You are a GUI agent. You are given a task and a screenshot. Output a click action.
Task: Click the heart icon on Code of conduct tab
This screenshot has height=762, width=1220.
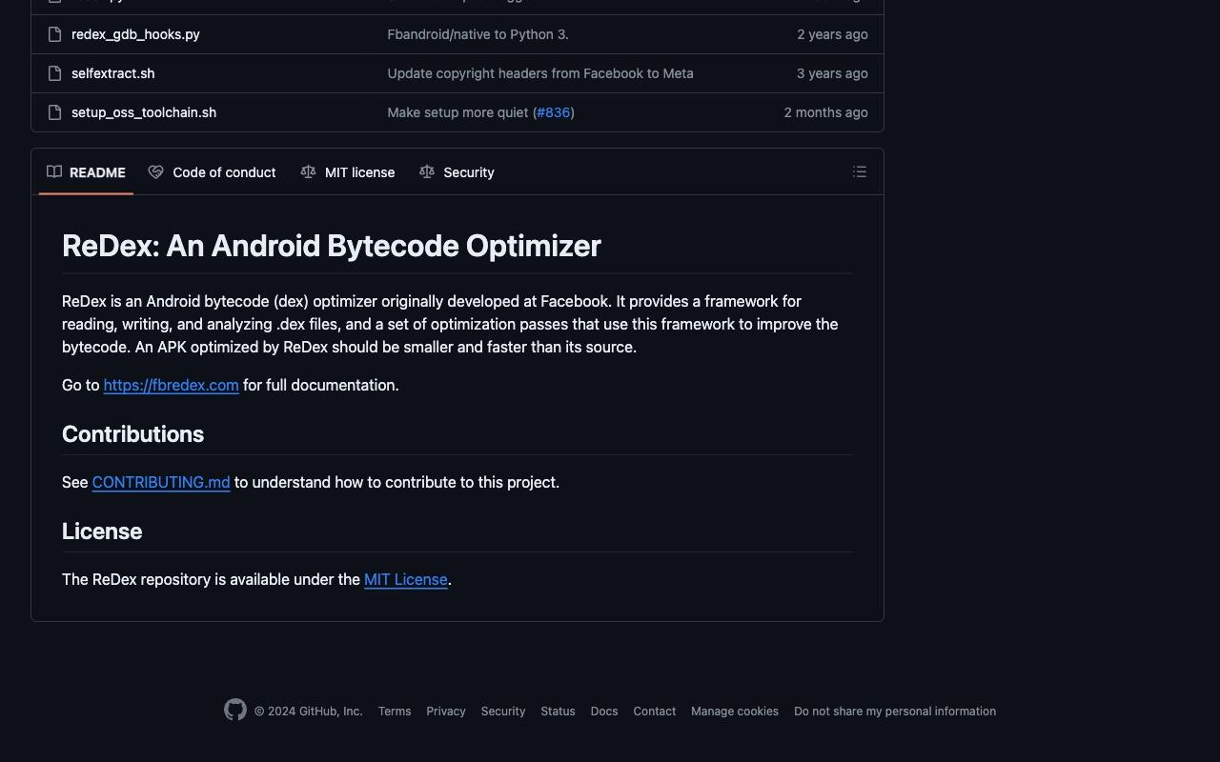click(156, 172)
